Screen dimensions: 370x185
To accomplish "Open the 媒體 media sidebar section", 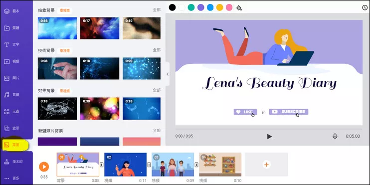I will point(12,28).
